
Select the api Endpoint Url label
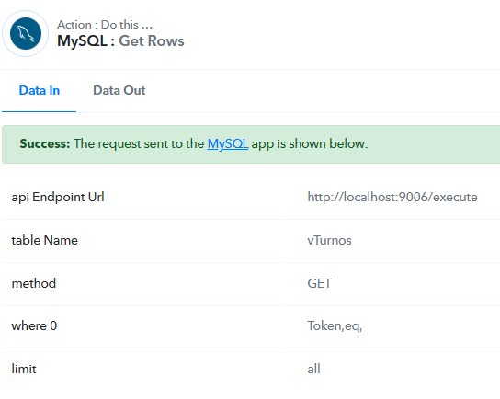pyautogui.click(x=58, y=197)
